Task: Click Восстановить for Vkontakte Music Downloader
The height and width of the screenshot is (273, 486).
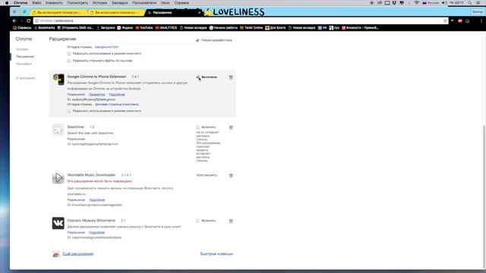Action: [x=207, y=175]
